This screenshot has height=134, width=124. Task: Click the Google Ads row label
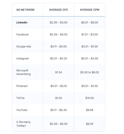click(x=24, y=46)
